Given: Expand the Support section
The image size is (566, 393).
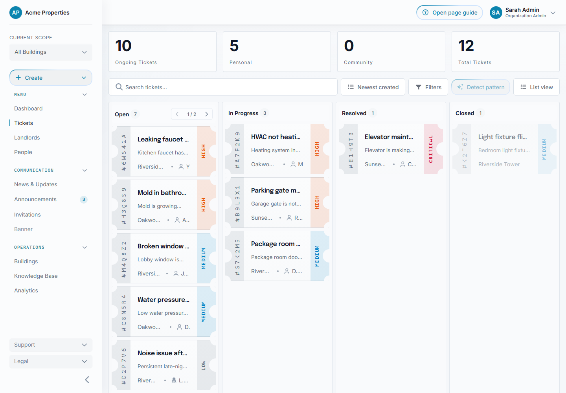Looking at the screenshot, I should [x=51, y=345].
